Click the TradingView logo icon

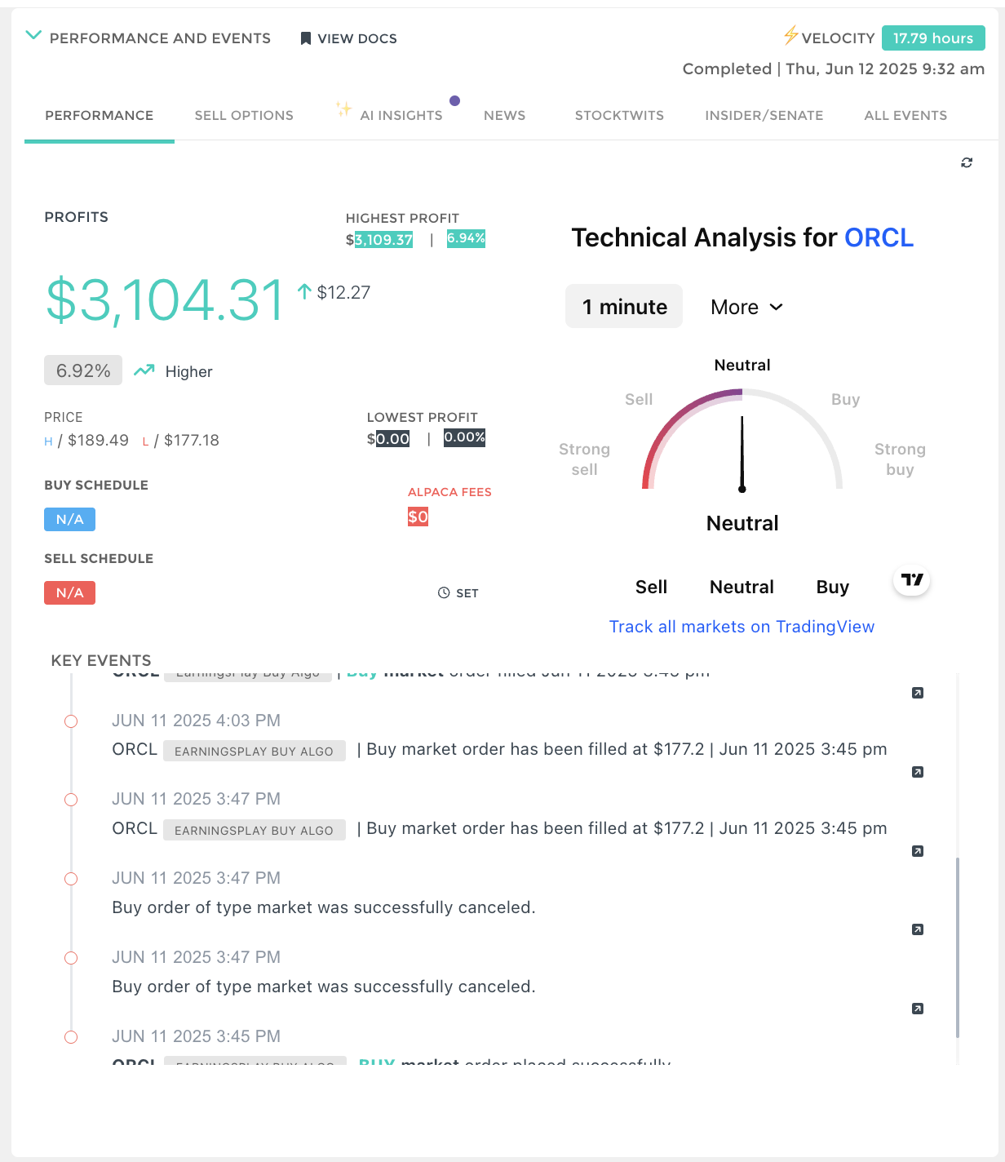point(912,580)
